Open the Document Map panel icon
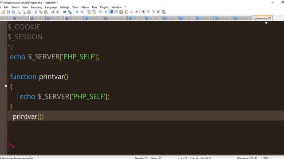Screen dimensions: 284x159 point(121,12)
